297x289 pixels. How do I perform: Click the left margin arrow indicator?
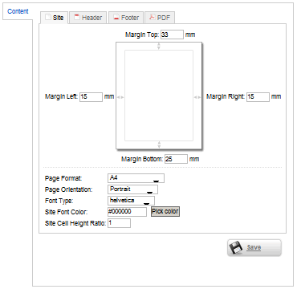point(120,97)
